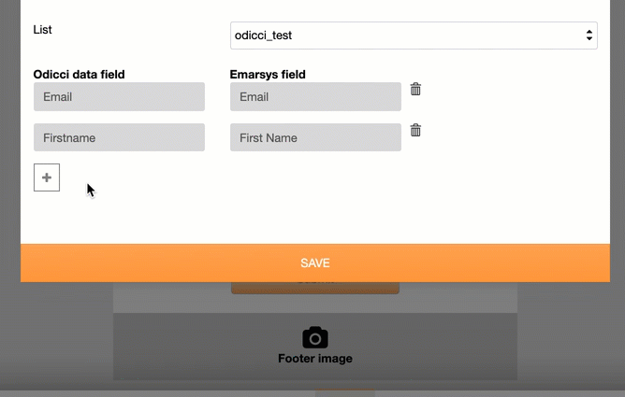The image size is (625, 397).
Task: Click the Footer image label
Action: pyautogui.click(x=315, y=359)
